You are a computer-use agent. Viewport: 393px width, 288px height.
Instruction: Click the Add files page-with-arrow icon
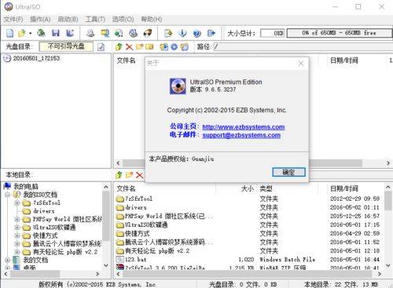pos(168,33)
